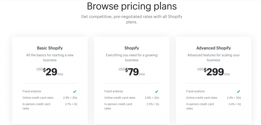Viewport: 261px width, 125px height.
Task: Click the 2.7% + 0¢ in-person rate
Action: [71, 104]
